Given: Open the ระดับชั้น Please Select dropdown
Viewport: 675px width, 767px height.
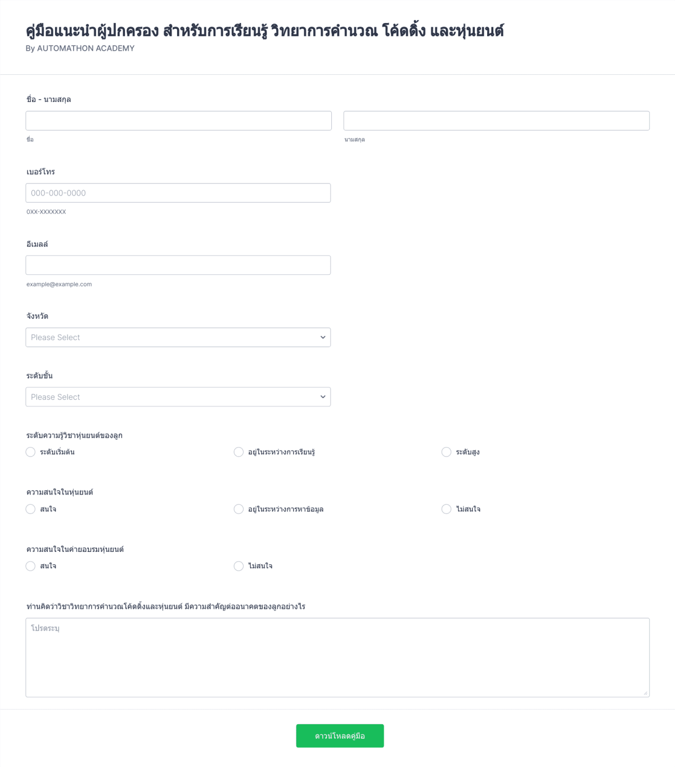Looking at the screenshot, I should 178,396.
